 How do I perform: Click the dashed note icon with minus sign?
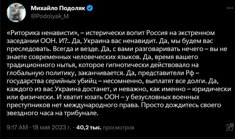coord(229,127)
